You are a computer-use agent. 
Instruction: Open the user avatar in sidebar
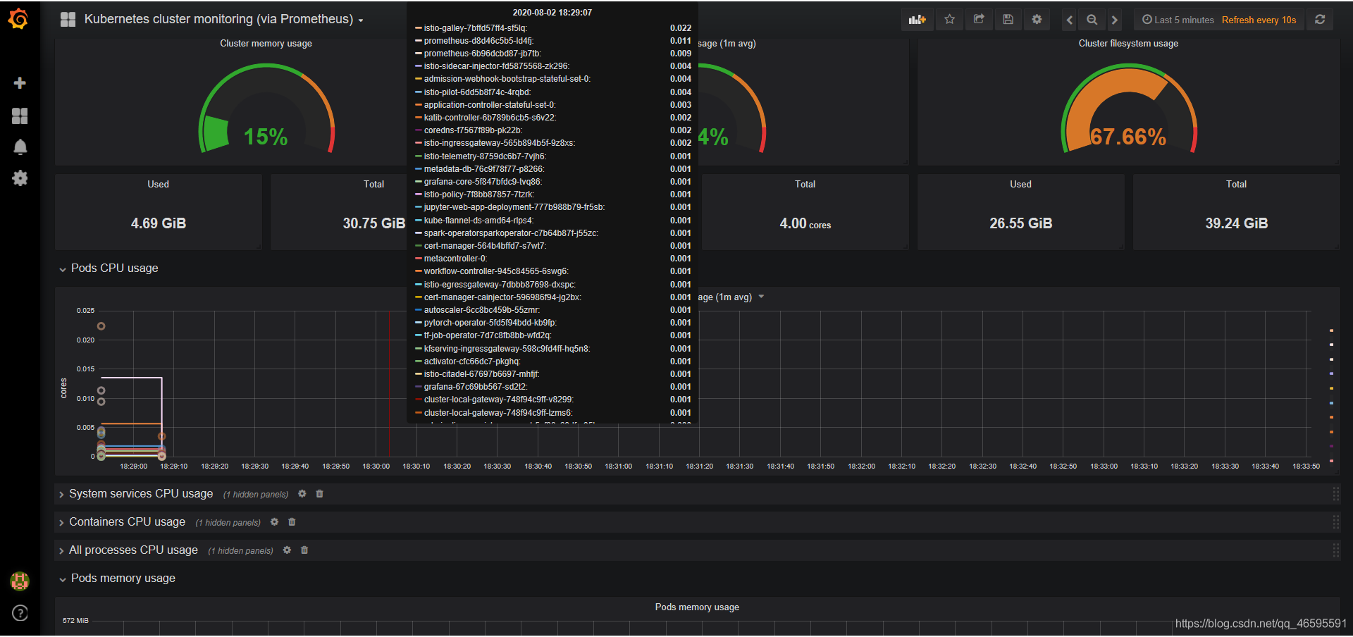pyautogui.click(x=20, y=581)
